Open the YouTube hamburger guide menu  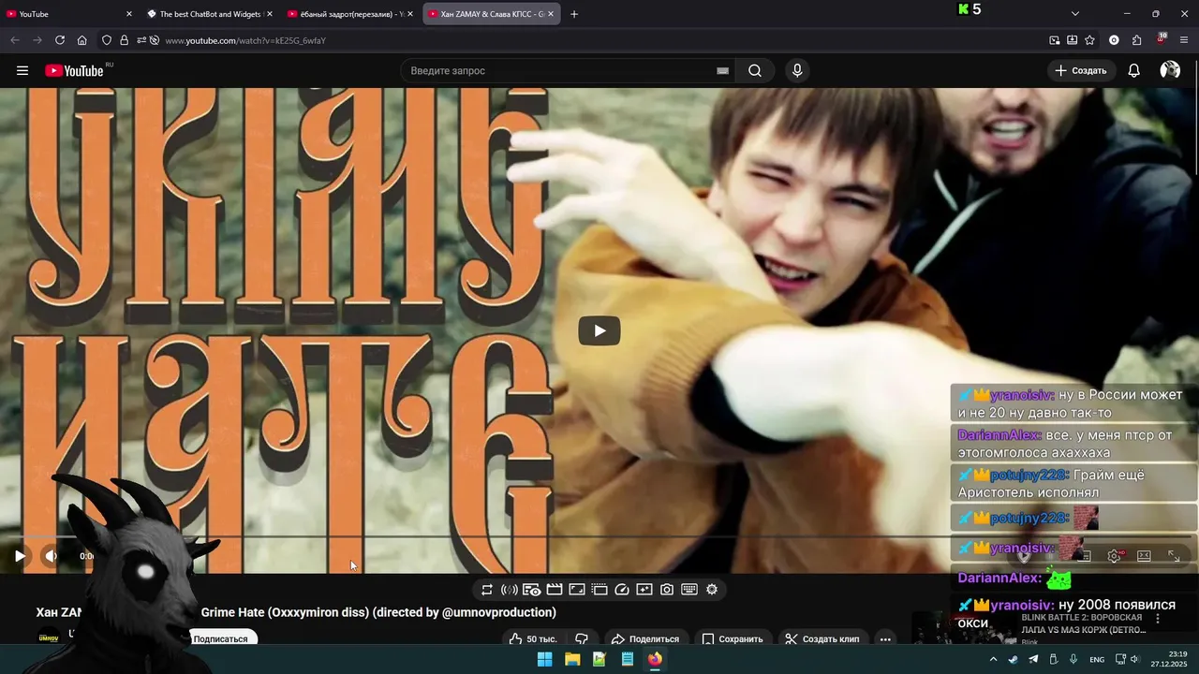pyautogui.click(x=22, y=70)
